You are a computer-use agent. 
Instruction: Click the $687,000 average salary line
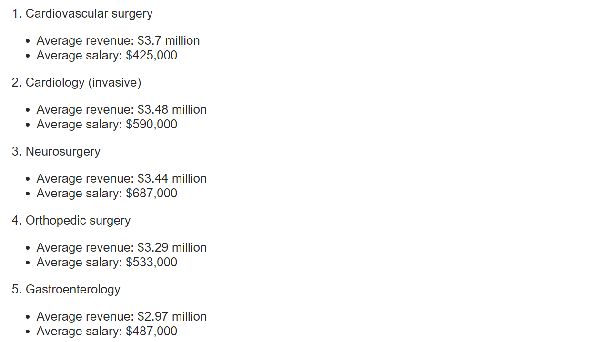107,194
